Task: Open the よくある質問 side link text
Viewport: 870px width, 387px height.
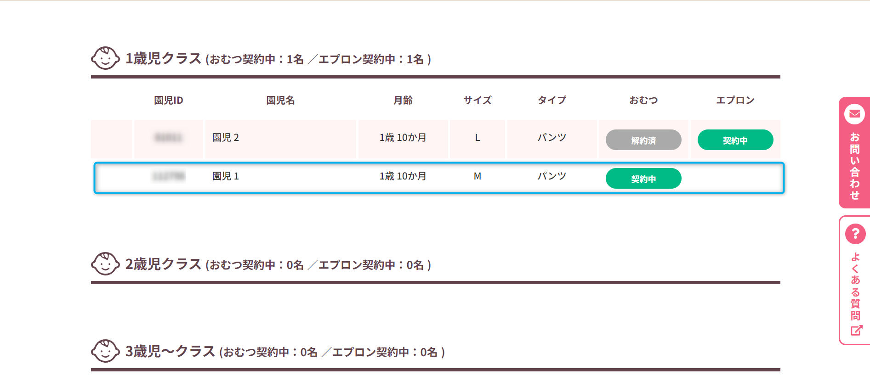Action: click(x=855, y=286)
